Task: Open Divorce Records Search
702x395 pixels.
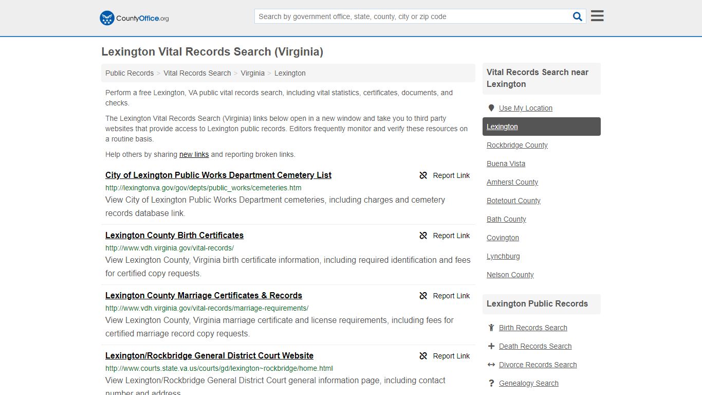Action: 538,365
